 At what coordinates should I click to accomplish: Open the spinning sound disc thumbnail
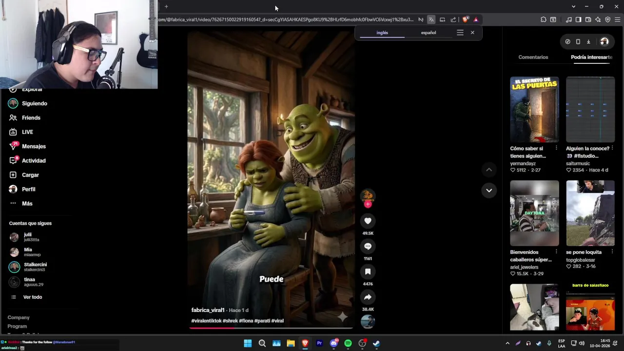point(368,321)
